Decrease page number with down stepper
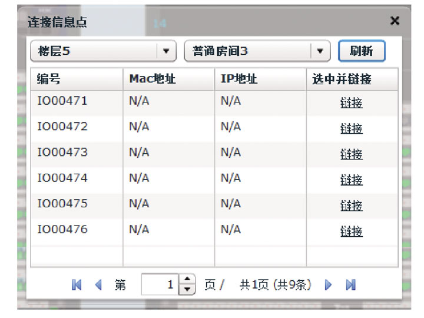424x318 pixels. click(x=187, y=289)
